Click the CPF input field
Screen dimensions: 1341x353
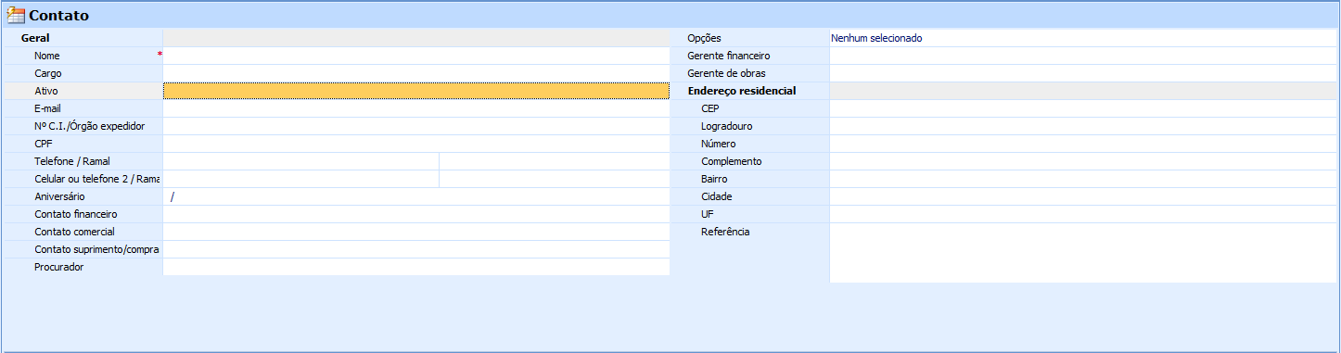tap(416, 144)
